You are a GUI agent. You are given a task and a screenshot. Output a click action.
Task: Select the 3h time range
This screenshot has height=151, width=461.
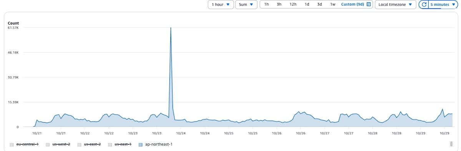[279, 5]
